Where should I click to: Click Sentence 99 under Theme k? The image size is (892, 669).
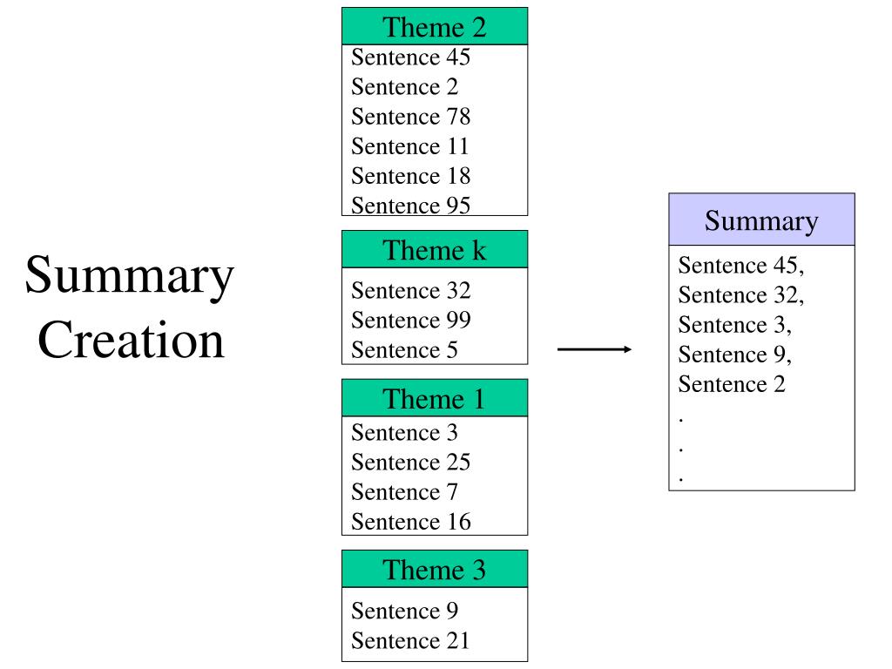411,321
